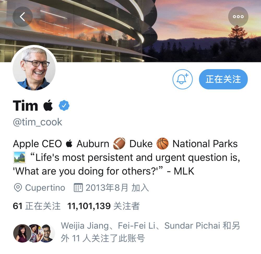Image resolution: width=261 pixels, height=254 pixels.
Task: Toggle the 正在关注 following button
Action: [x=223, y=79]
